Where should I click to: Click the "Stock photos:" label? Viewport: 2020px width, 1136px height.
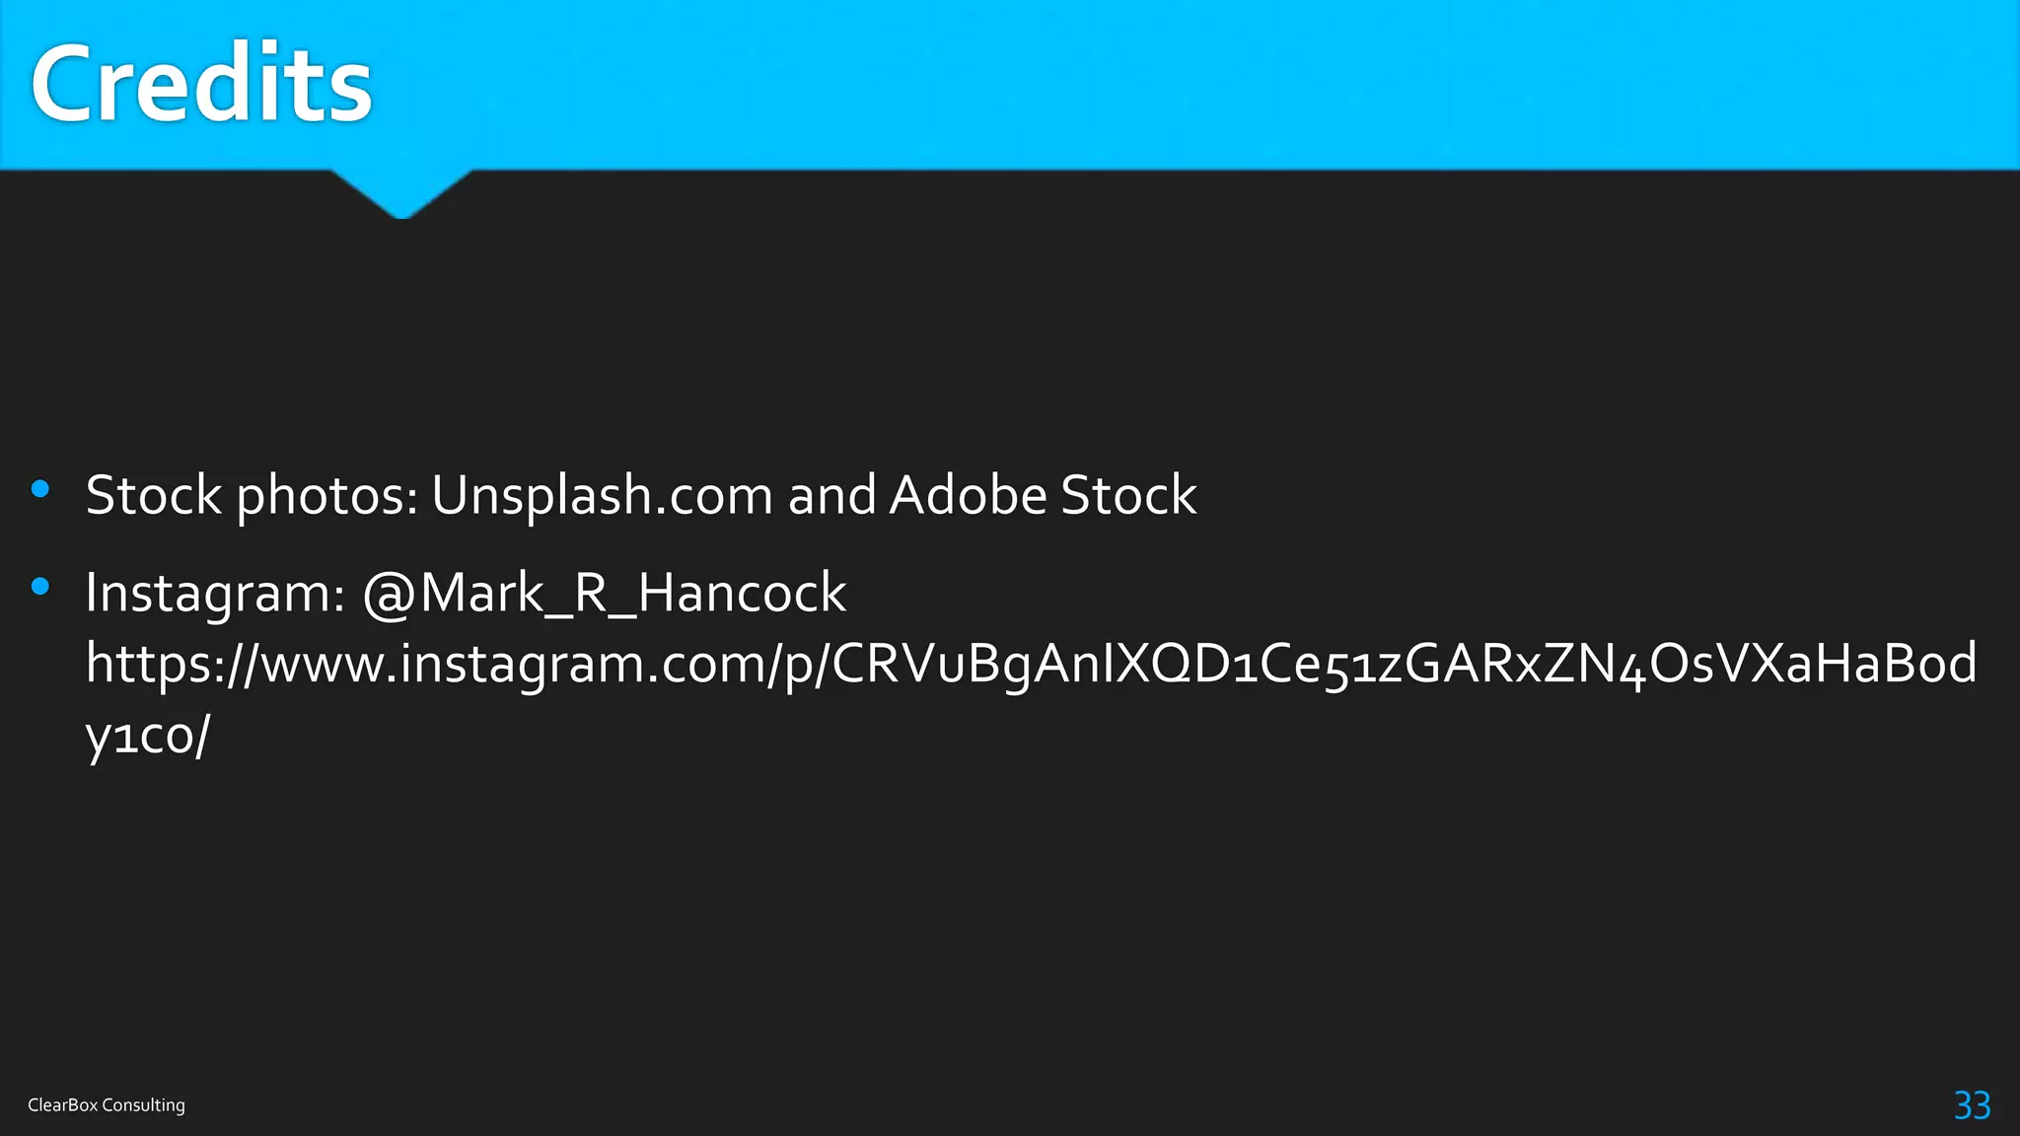252,495
